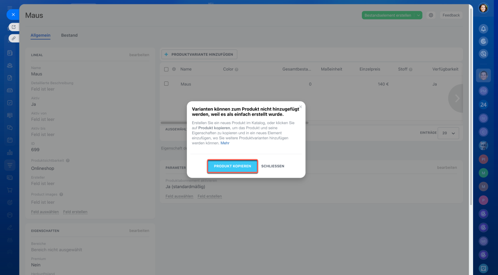Open the red PI chat avatar
Viewport: 498px width, 275px height.
pos(483,159)
